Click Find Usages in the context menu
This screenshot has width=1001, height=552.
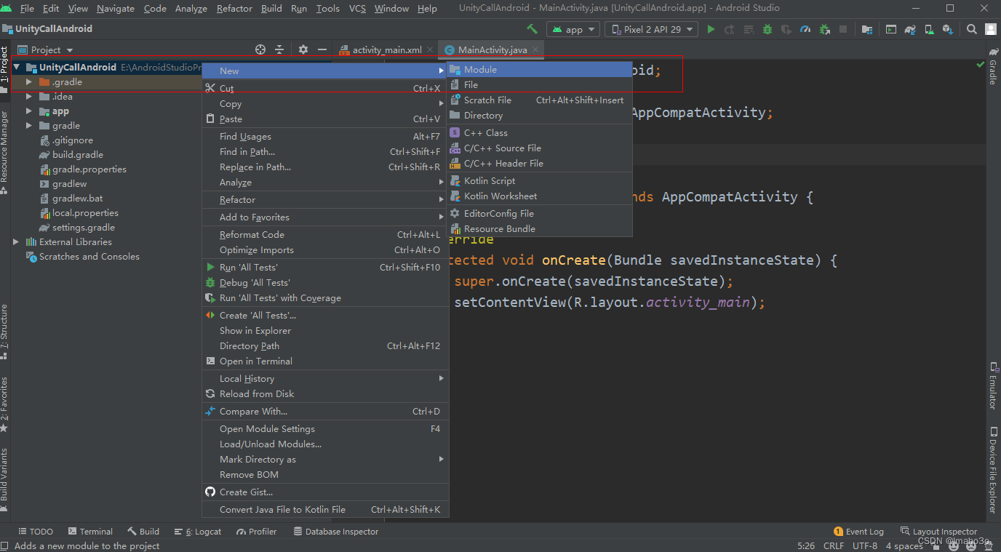click(324, 136)
